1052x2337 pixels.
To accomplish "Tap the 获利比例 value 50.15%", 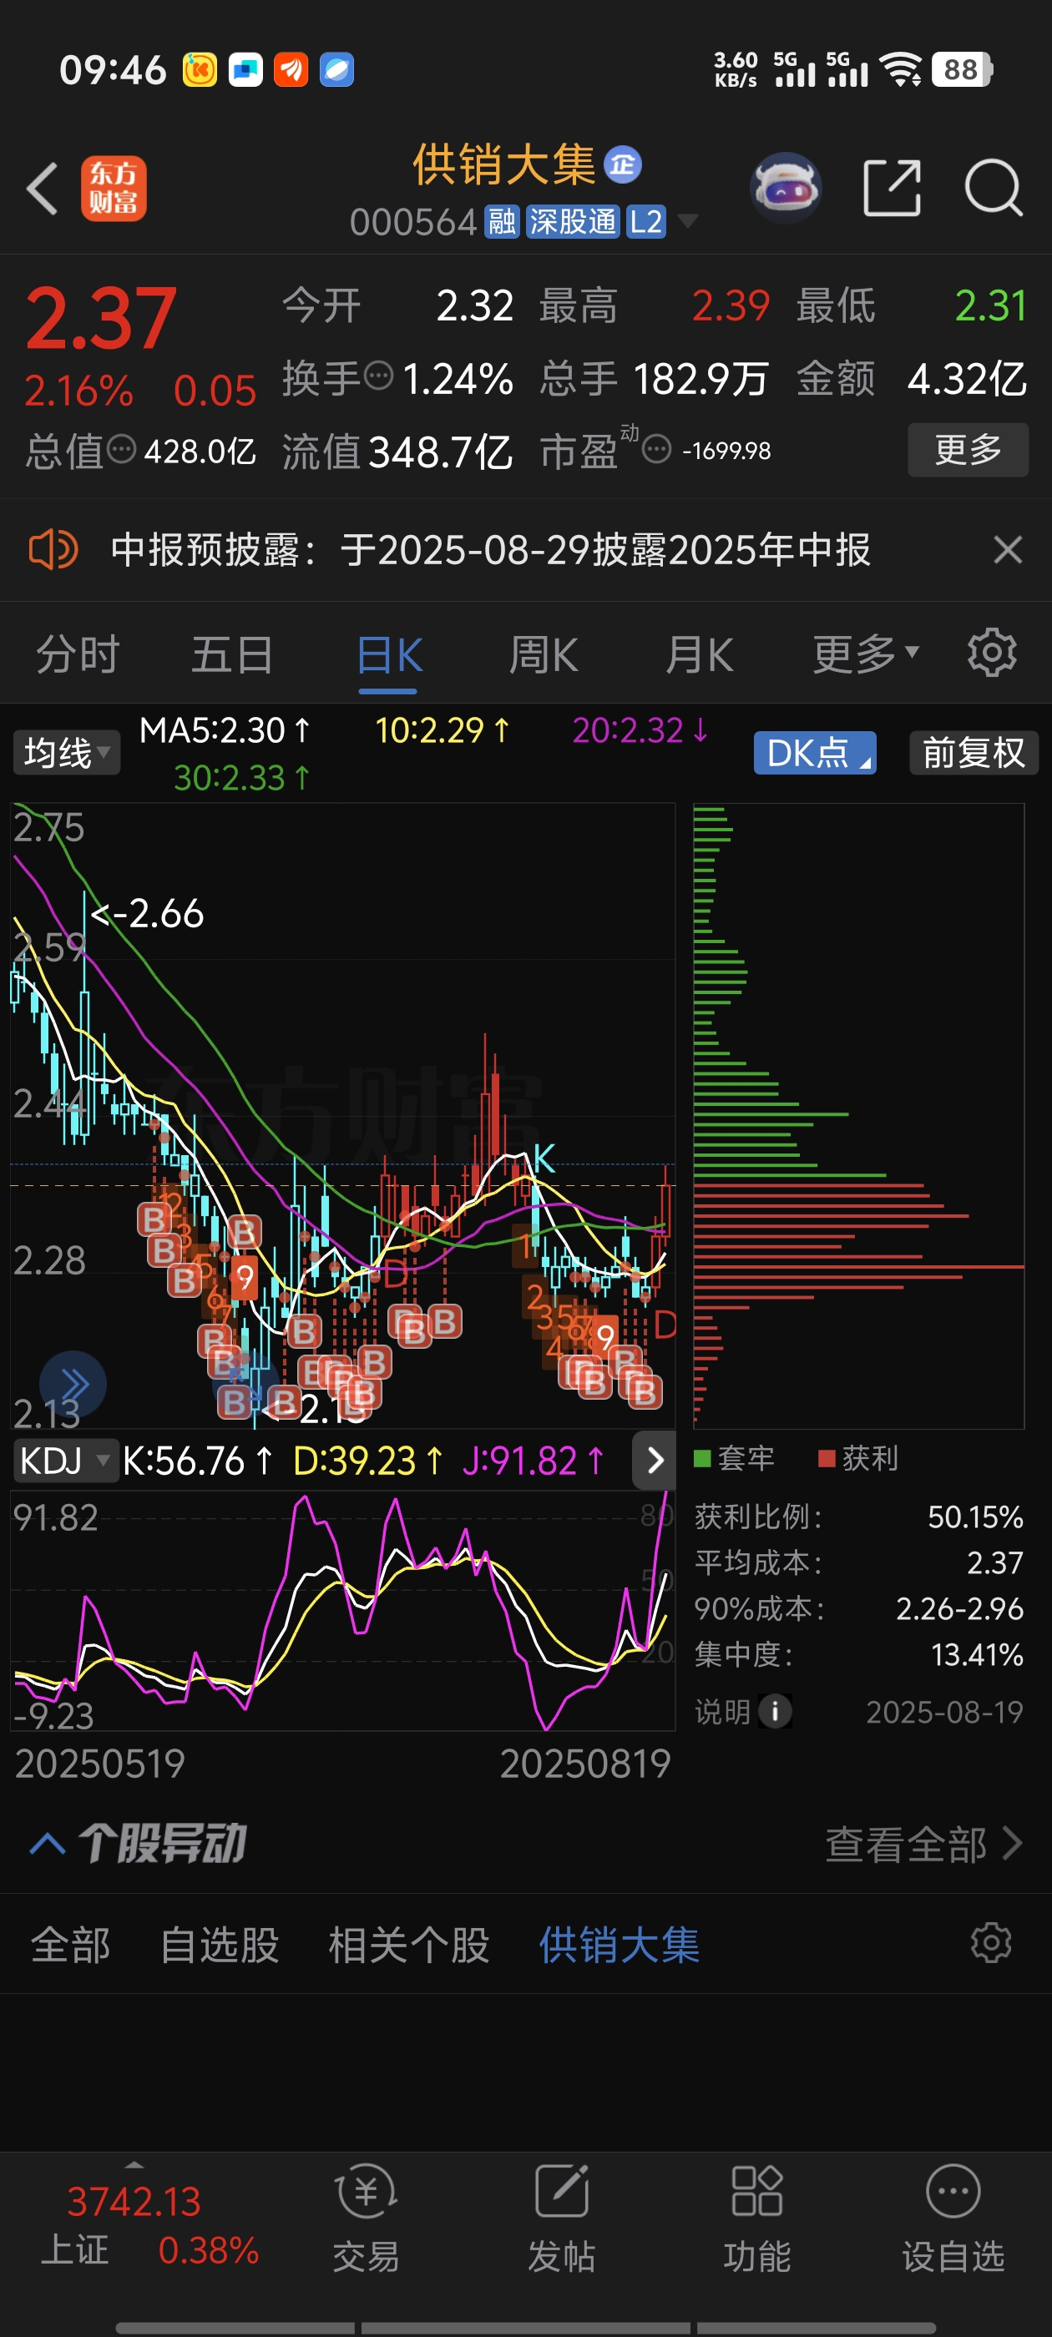I will click(x=975, y=1517).
